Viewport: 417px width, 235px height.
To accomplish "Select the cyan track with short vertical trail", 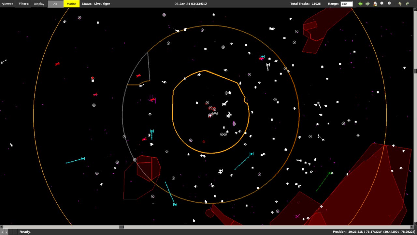I will point(152,131).
